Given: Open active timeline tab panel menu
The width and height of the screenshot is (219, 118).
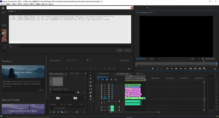Looking at the screenshot, I should (131, 73).
